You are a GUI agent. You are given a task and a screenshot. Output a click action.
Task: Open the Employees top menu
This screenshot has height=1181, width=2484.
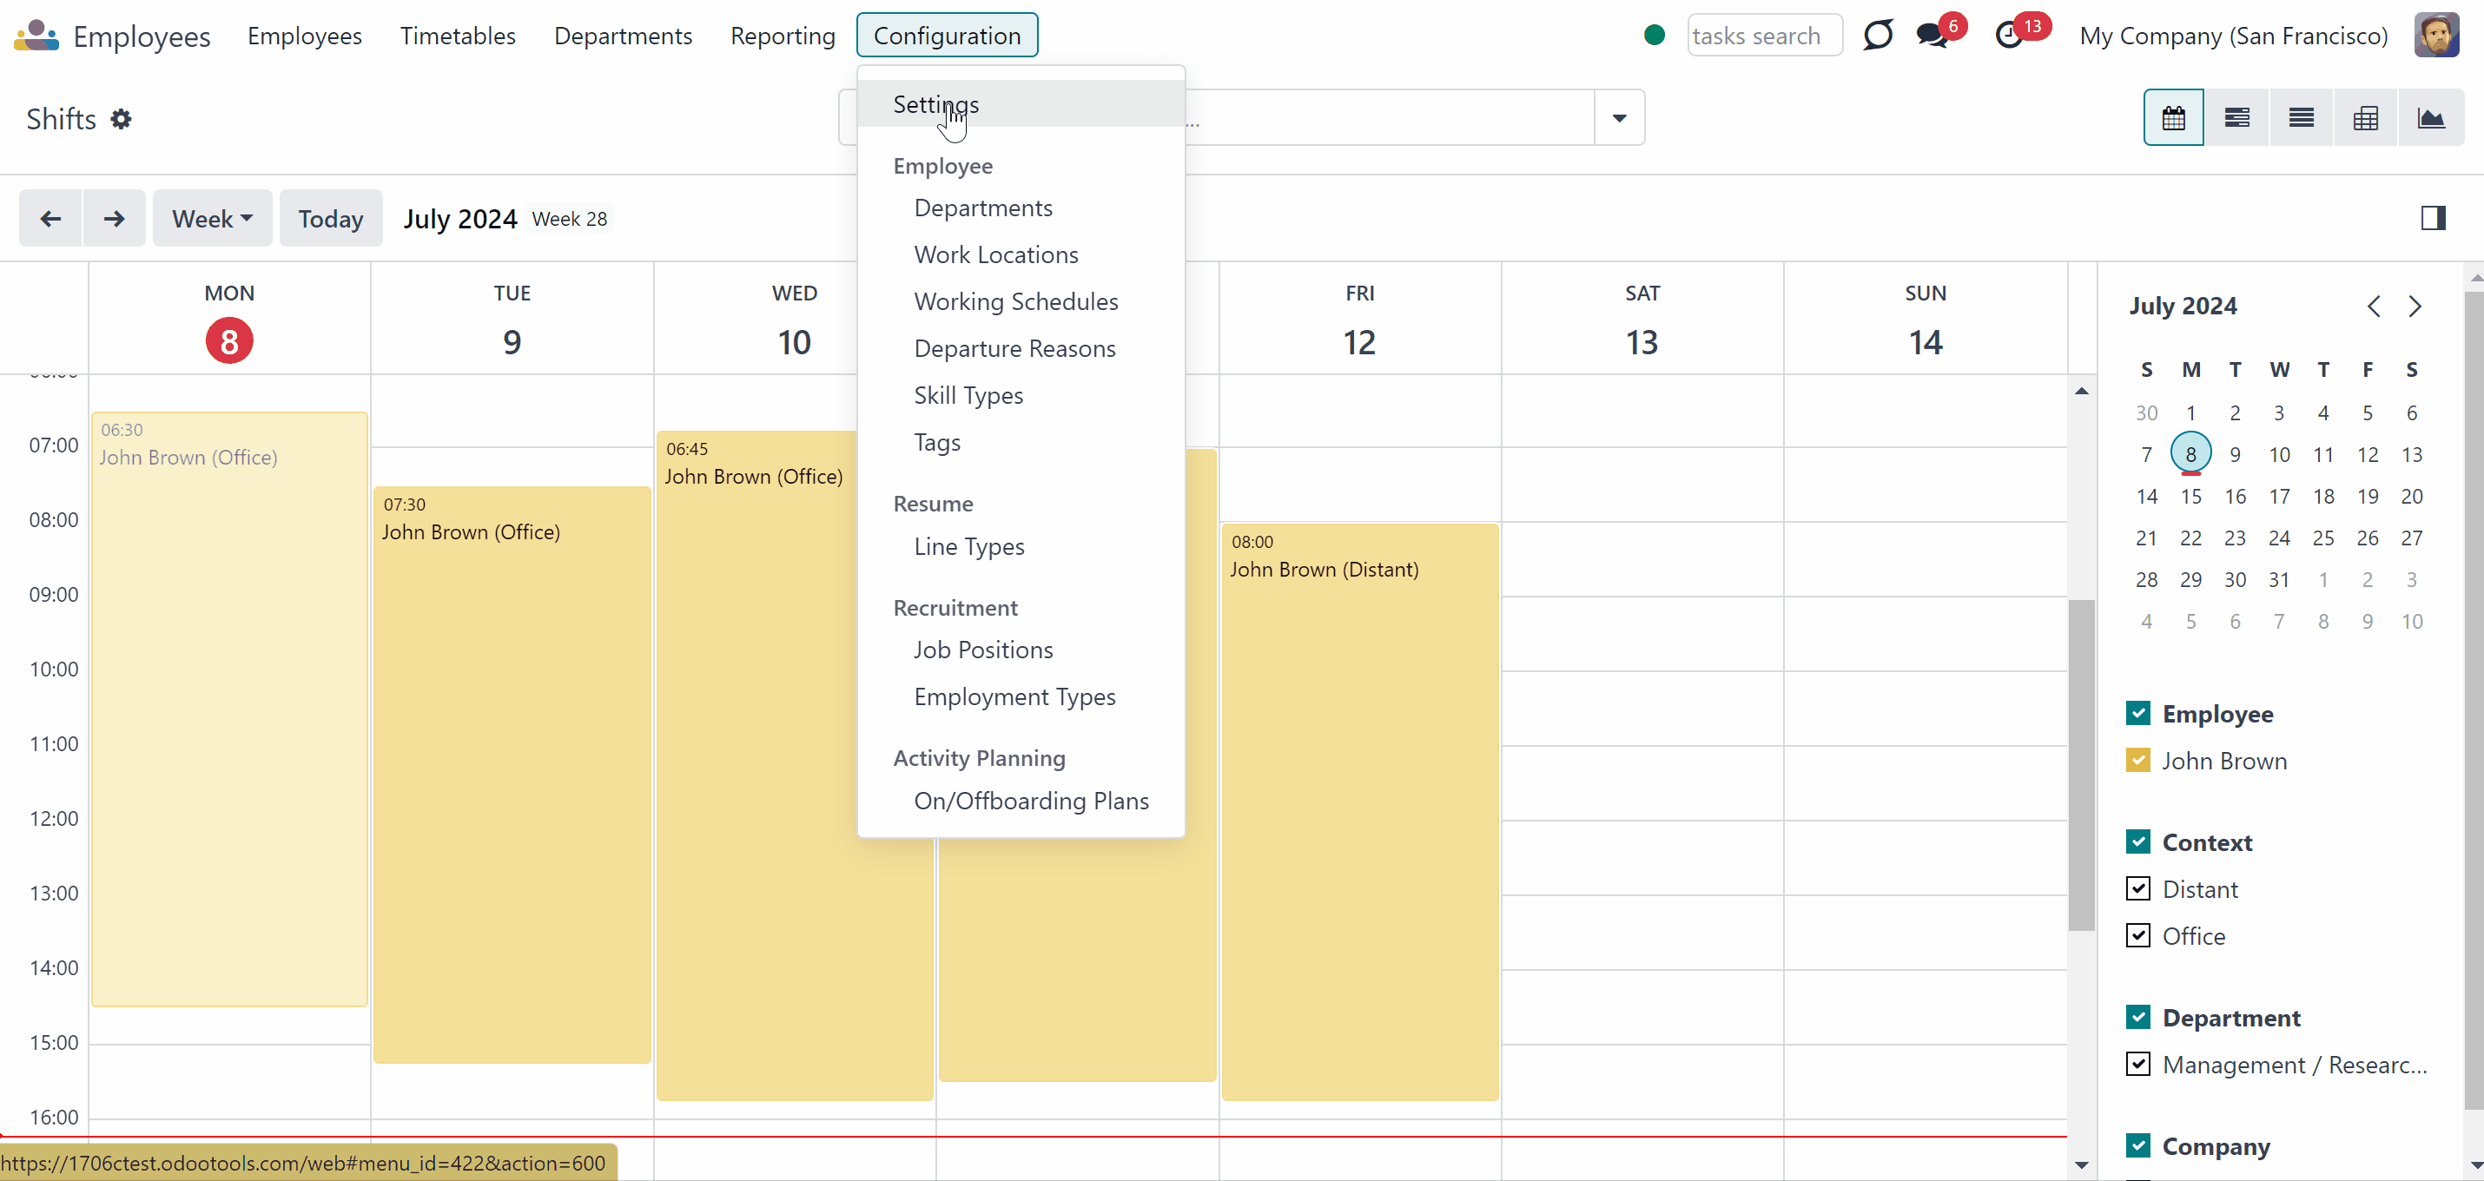(x=305, y=36)
